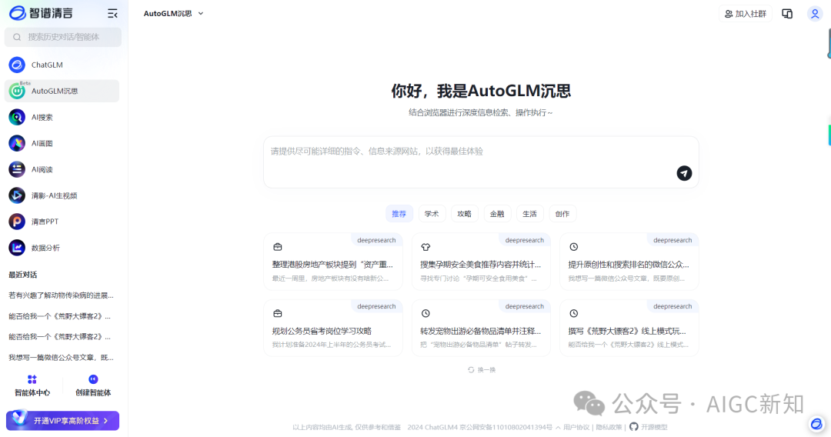Open AI搜索 from the sidebar

(62, 117)
